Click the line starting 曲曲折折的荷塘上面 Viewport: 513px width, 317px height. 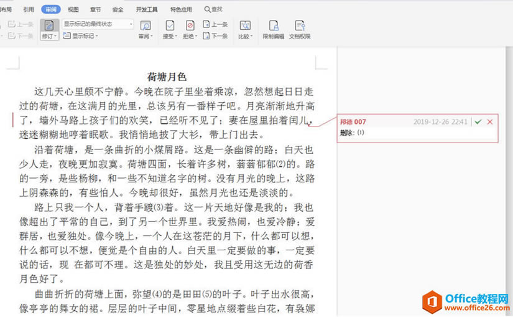point(174,294)
